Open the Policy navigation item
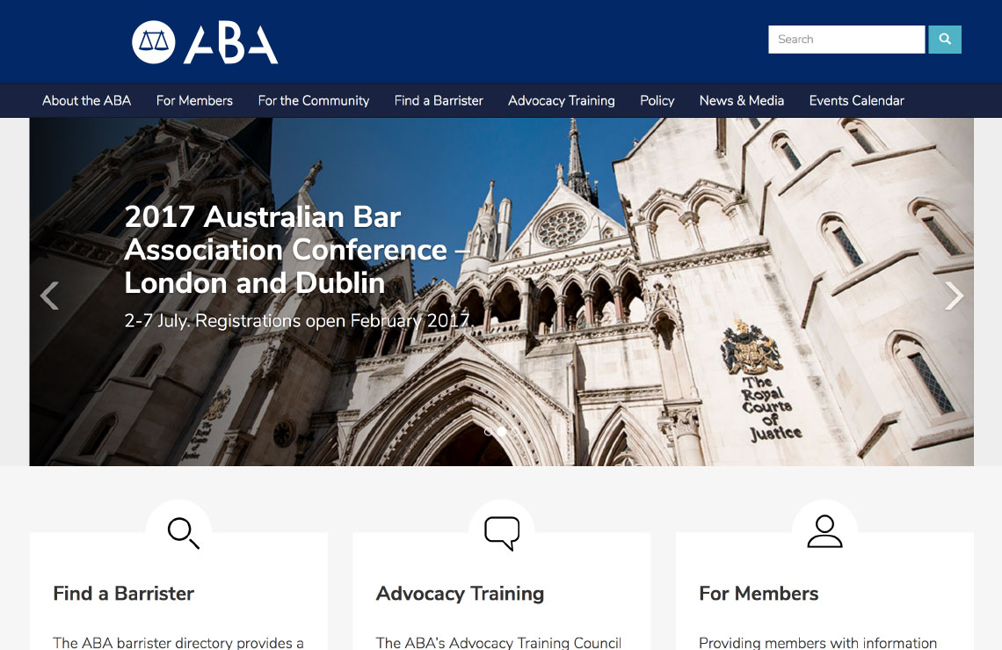The height and width of the screenshot is (650, 1002). [x=657, y=100]
